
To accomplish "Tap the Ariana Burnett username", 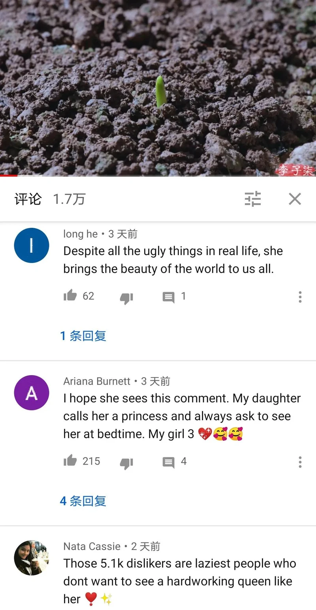I will pyautogui.click(x=97, y=381).
